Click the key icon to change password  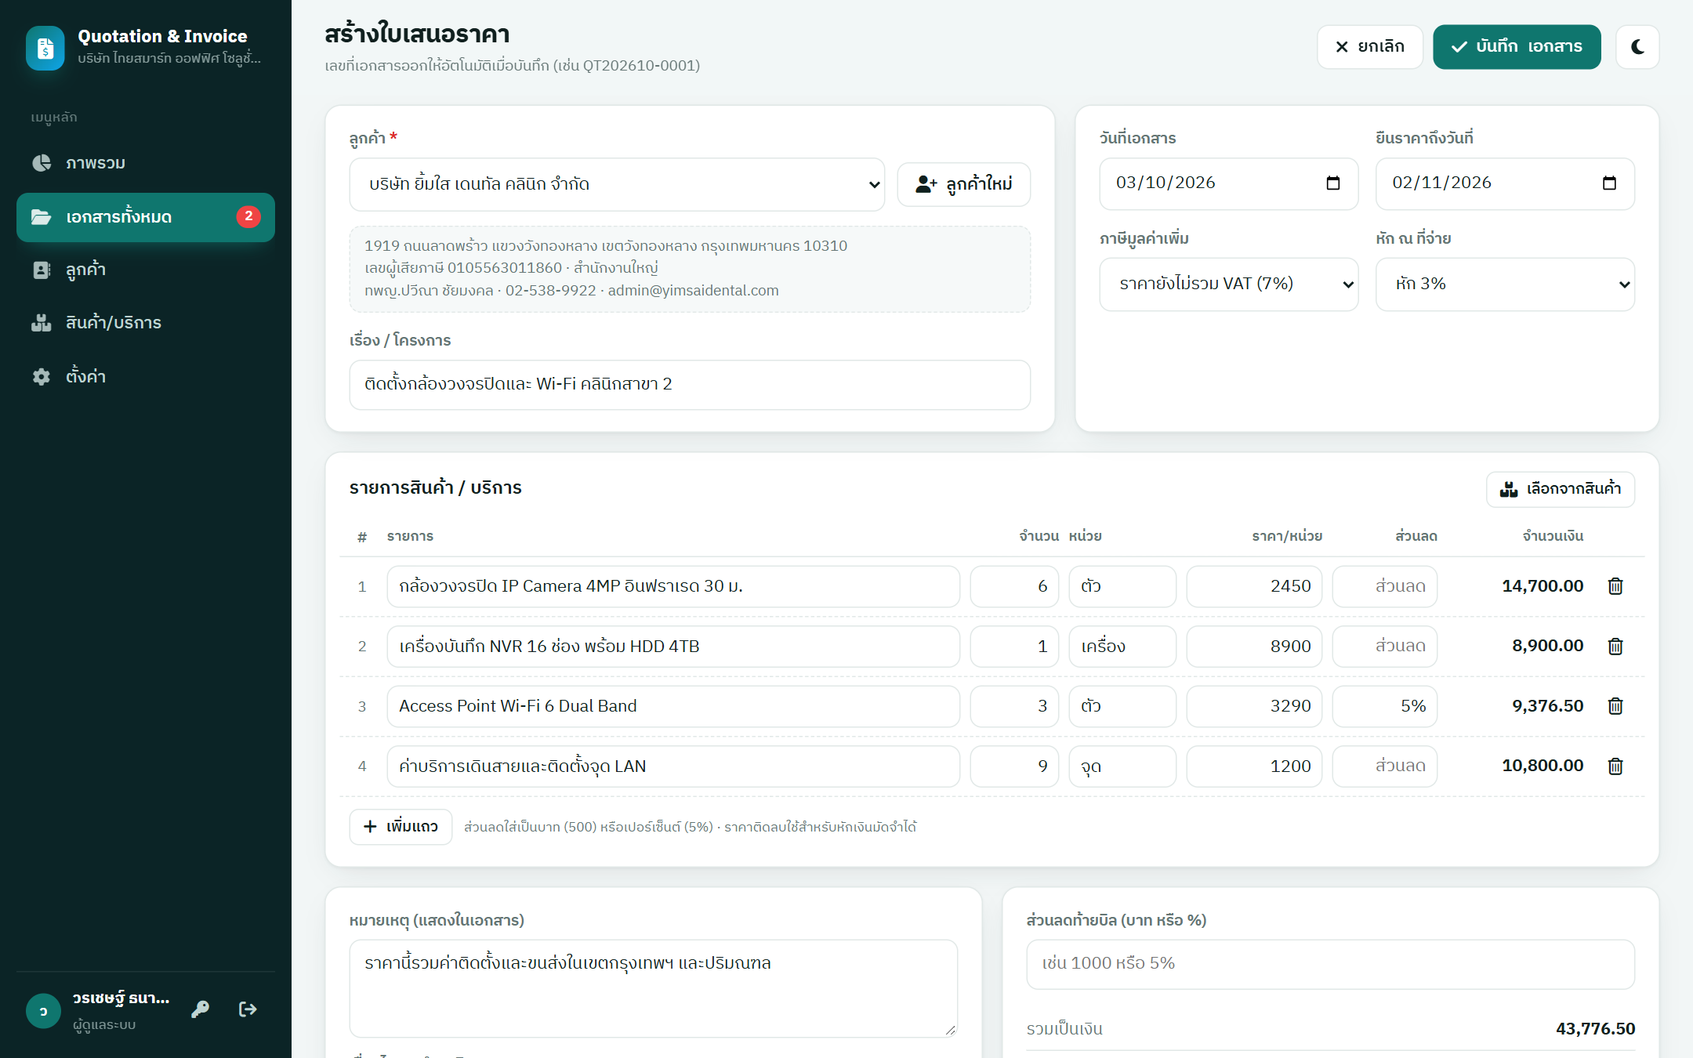point(201,1009)
